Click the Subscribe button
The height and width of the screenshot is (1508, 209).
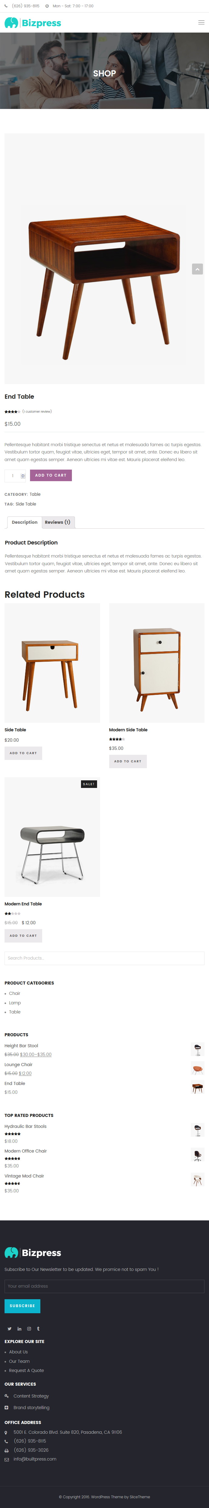[x=22, y=1305]
